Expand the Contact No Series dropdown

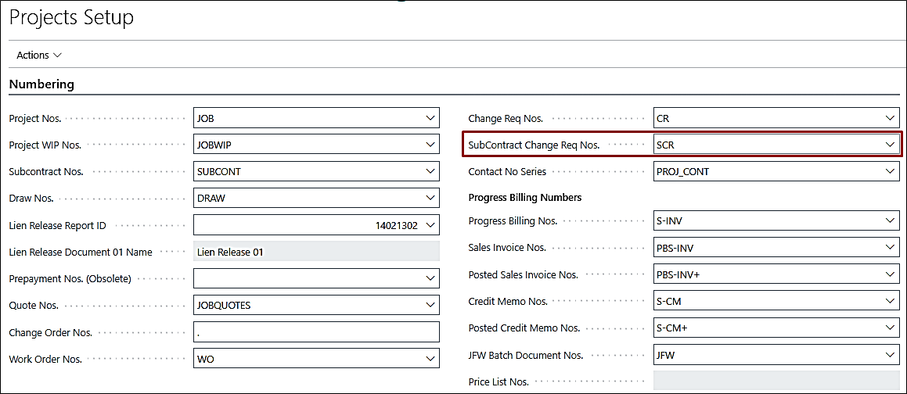tap(889, 171)
